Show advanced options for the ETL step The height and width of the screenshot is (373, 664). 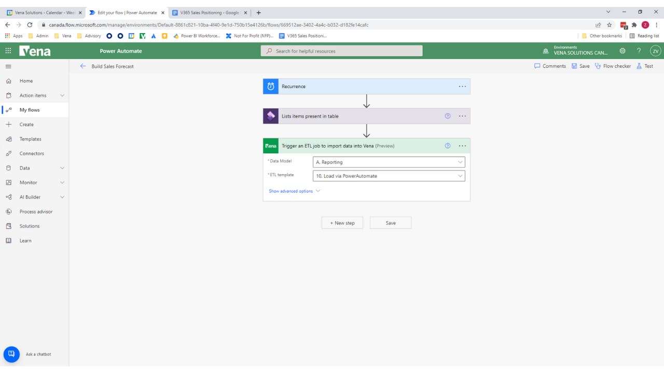pyautogui.click(x=294, y=191)
